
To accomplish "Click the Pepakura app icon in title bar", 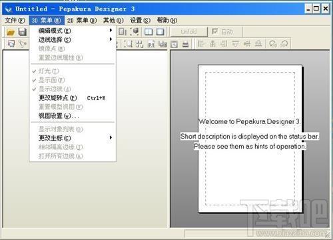I will pos(9,9).
